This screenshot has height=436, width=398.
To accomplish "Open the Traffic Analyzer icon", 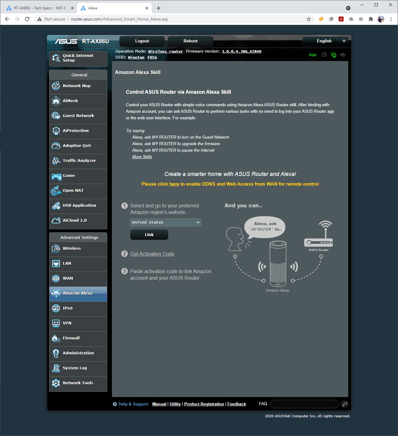I will point(56,161).
